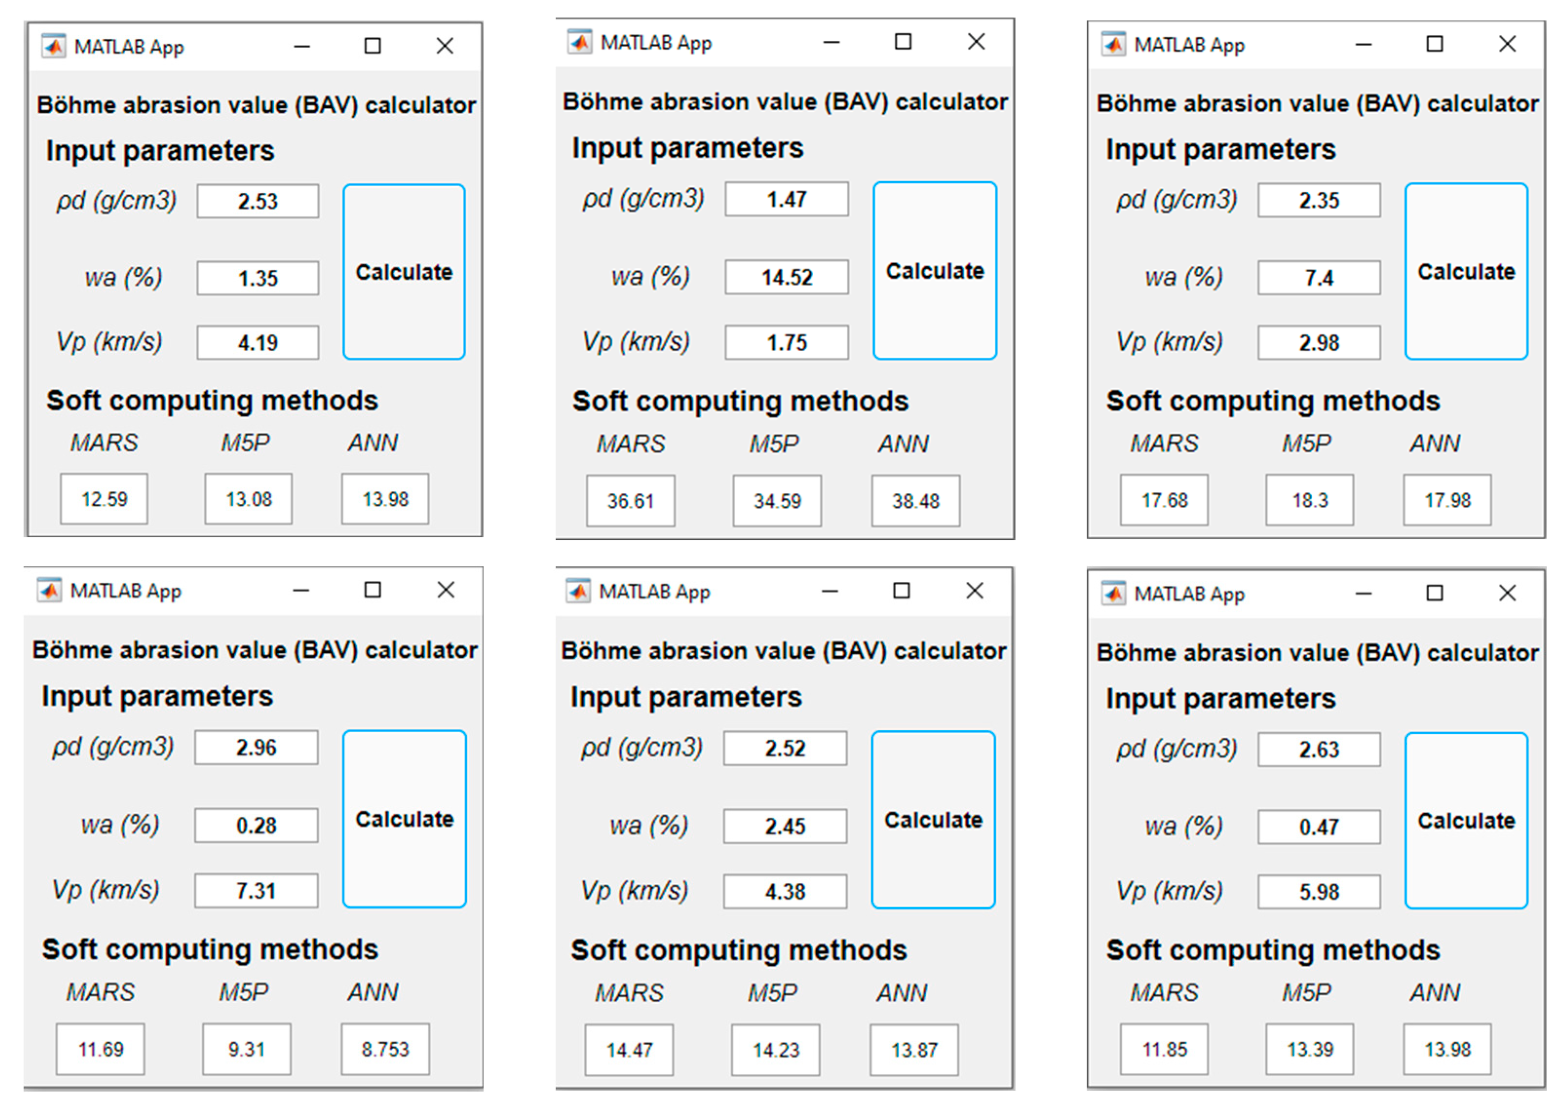
Task: Click the M5P result box showing 18.3
Action: [1309, 500]
